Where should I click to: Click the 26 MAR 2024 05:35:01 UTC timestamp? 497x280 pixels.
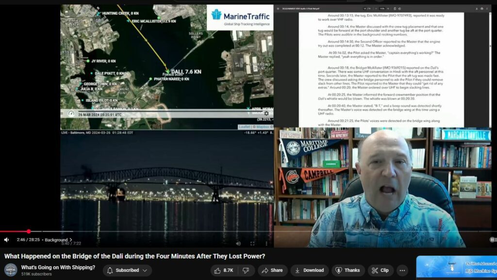click(x=100, y=115)
